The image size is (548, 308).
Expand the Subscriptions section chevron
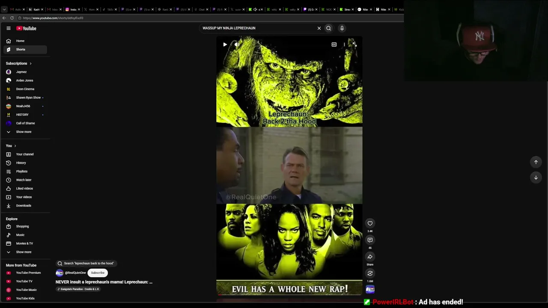(30, 64)
